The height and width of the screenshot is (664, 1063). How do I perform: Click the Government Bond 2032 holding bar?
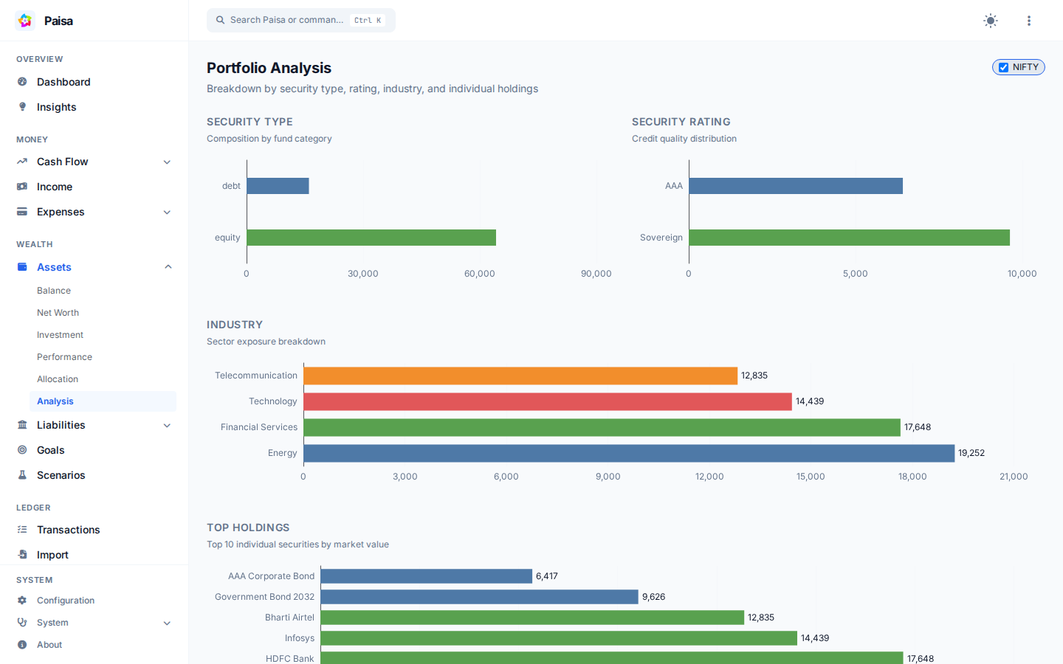480,597
